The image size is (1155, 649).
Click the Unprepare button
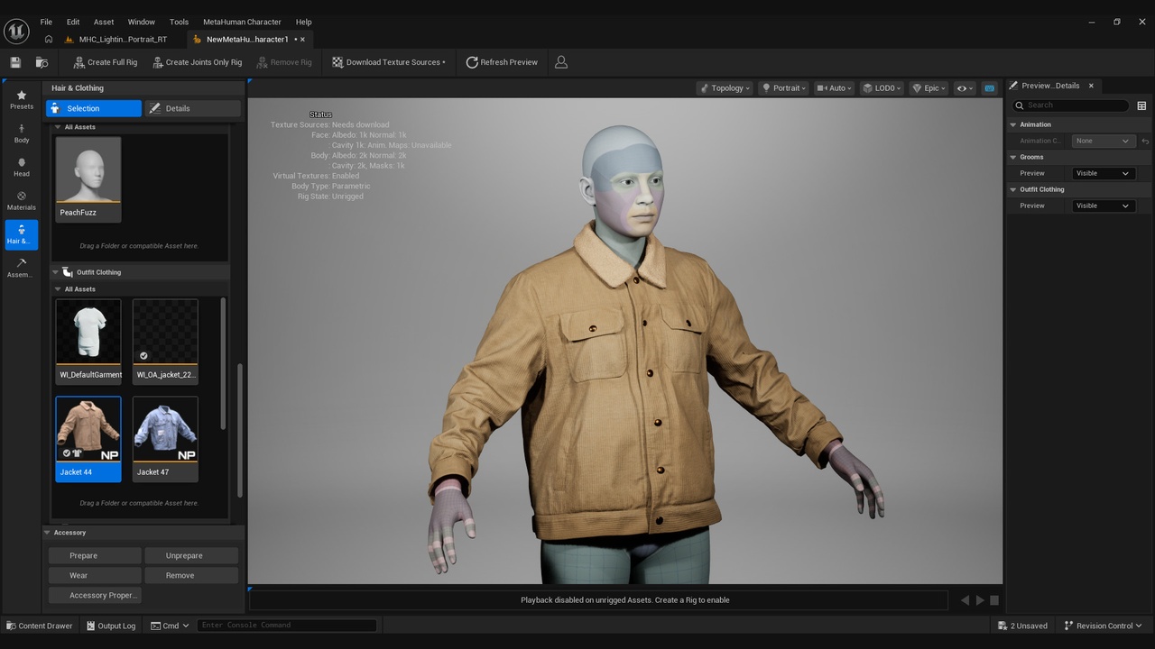(190, 555)
